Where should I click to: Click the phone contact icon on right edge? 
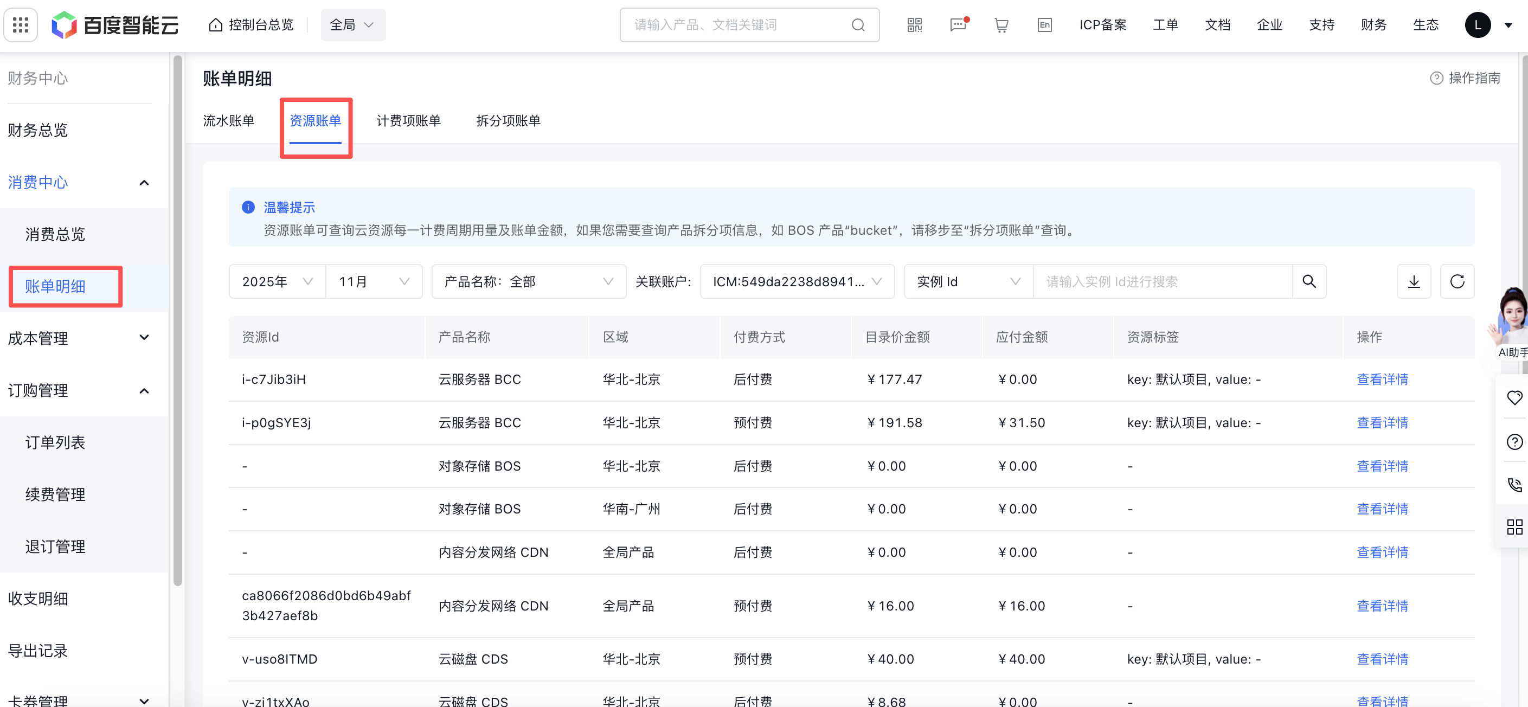coord(1516,485)
